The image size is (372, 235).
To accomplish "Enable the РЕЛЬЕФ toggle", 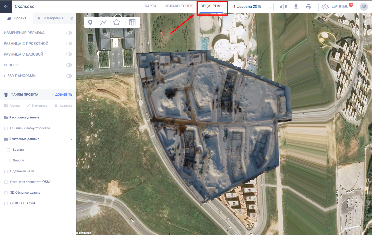I will 69,65.
